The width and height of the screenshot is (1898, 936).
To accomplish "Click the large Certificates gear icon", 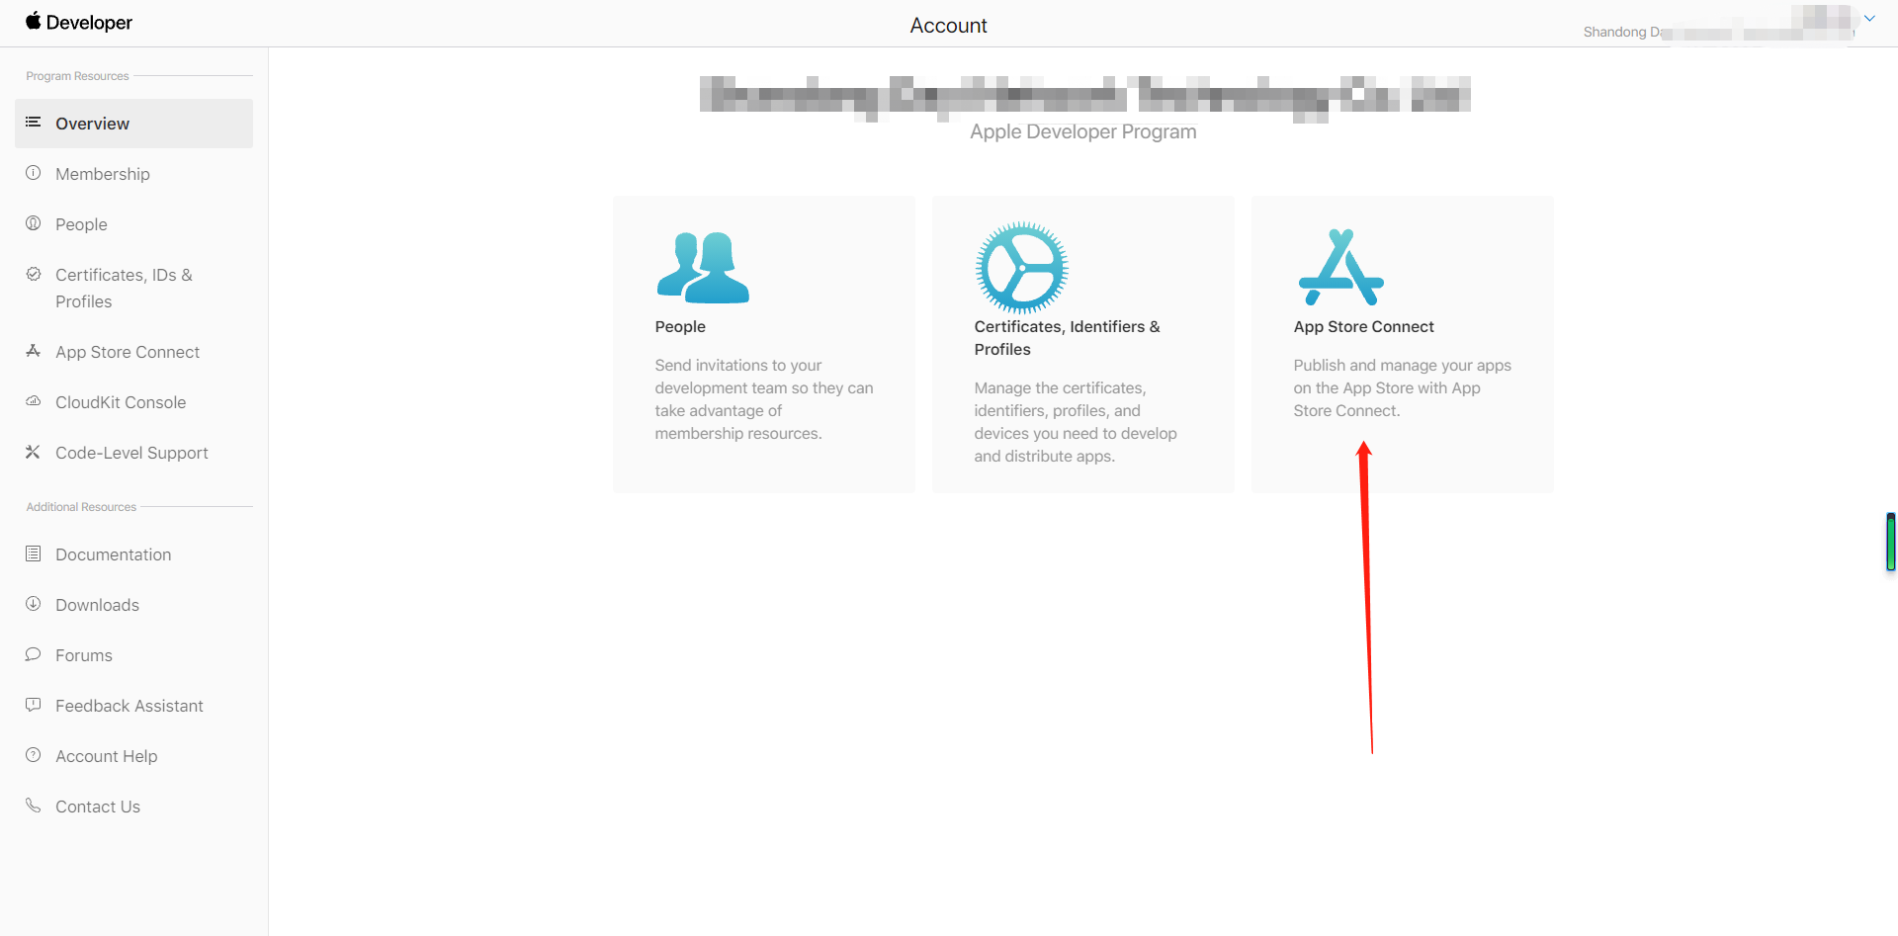I will [1022, 268].
